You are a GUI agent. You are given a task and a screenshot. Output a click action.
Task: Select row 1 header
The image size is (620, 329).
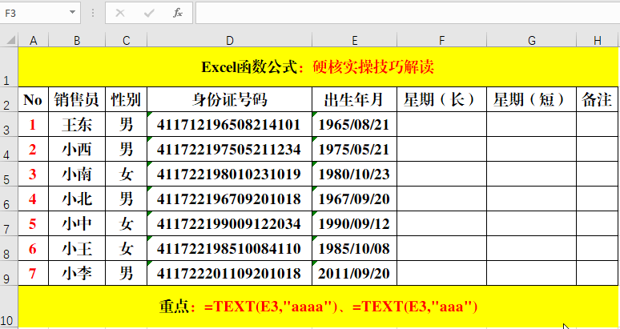(9, 66)
